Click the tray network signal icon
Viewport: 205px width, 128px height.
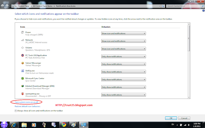[x=185, y=125]
